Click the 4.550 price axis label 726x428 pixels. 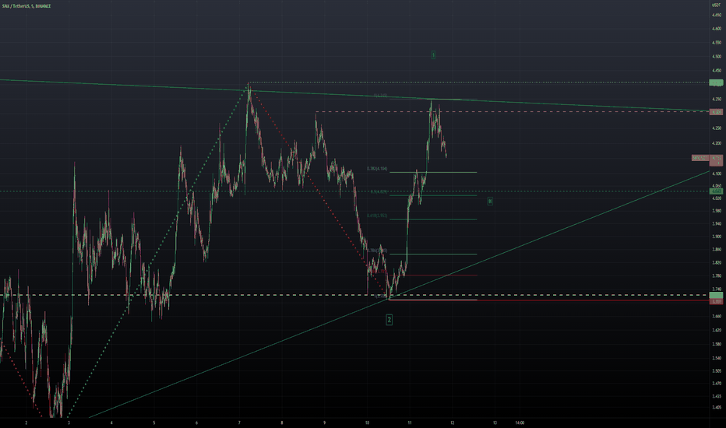(717, 43)
